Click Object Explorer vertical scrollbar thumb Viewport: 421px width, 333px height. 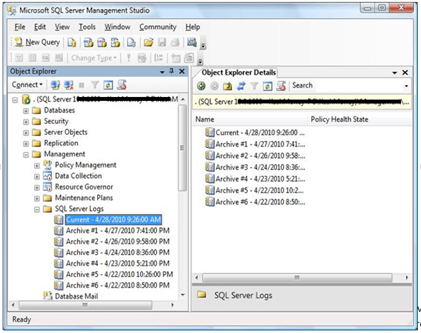pyautogui.click(x=183, y=147)
